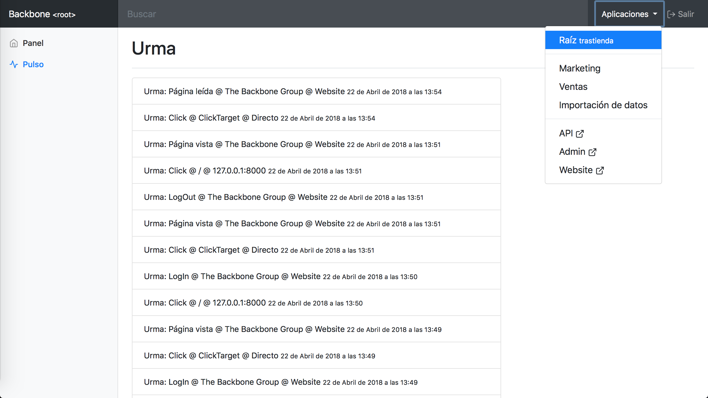Click the LogIn event at 13:50
Viewport: 708px width, 398px height.
(280, 277)
